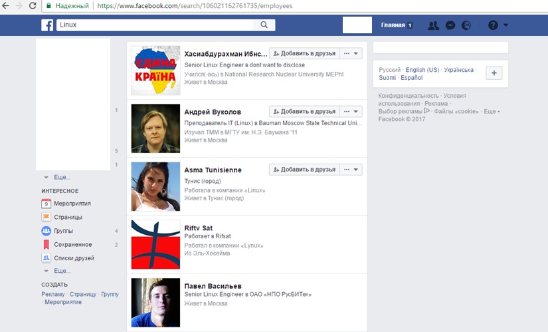The height and width of the screenshot is (332, 548).
Task: Open Хасиабдурахман Ибнс... profile name
Action: 226,54
